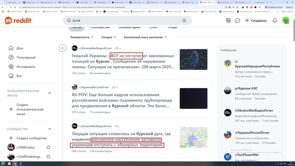
Task: Bookmark the page with the star icon
Action: [237, 7]
